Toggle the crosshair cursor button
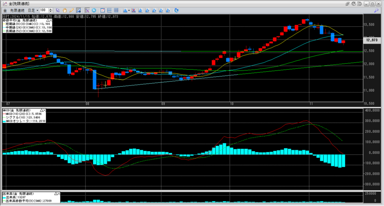This screenshot has height=206, width=384. pos(87,10)
